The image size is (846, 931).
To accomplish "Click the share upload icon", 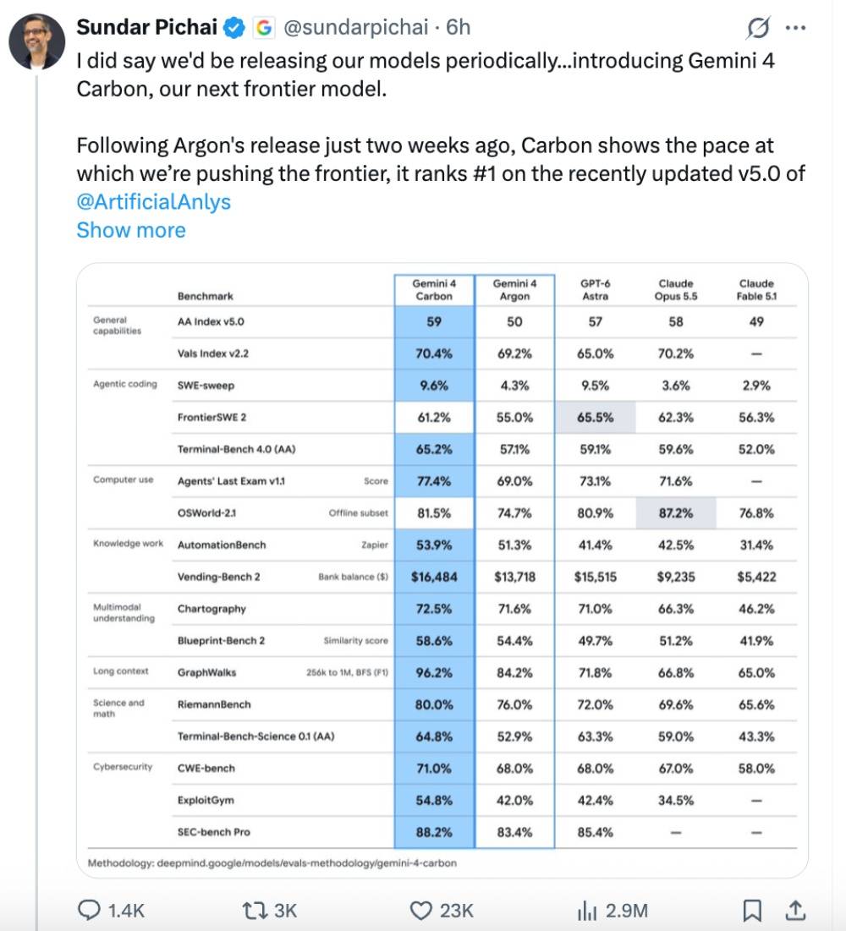I will click(795, 910).
